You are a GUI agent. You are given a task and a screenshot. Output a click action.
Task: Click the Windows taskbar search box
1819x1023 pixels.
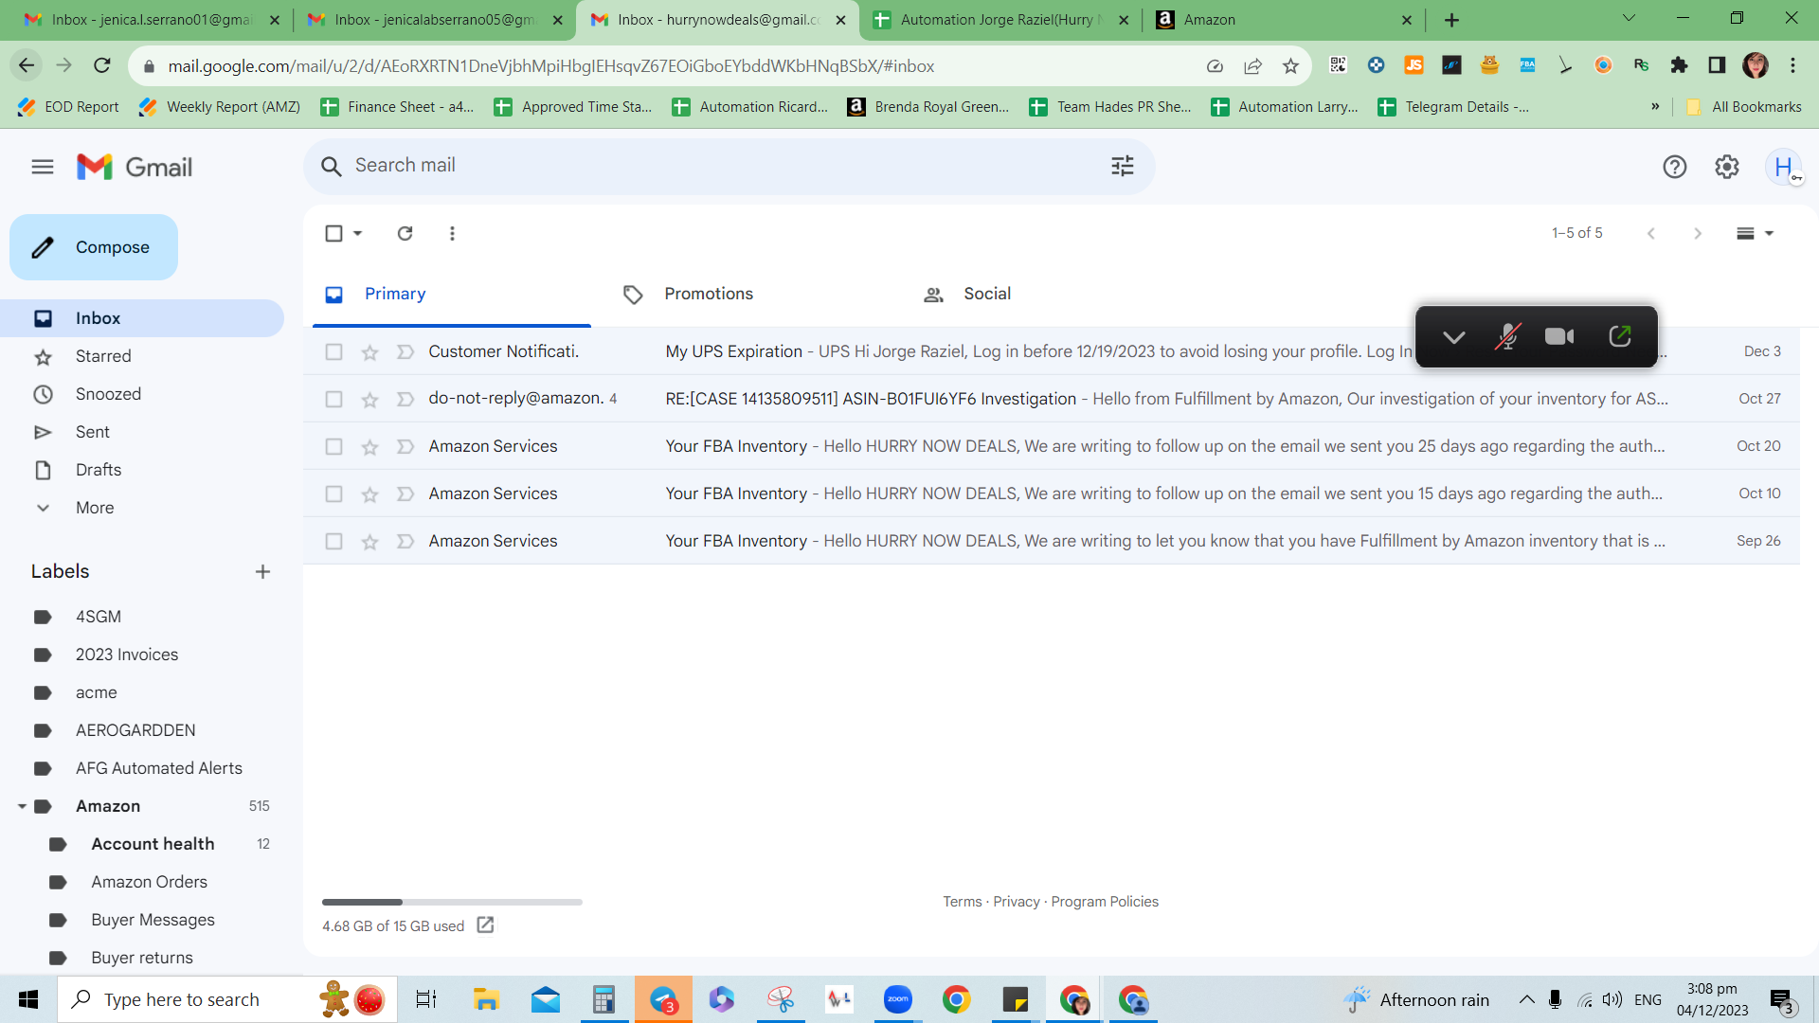point(227,999)
